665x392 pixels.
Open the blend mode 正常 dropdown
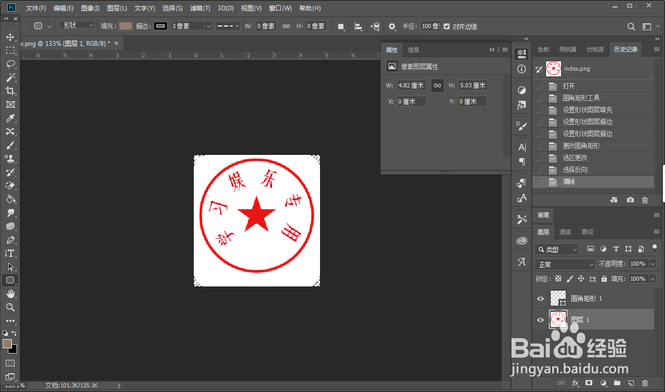point(564,264)
